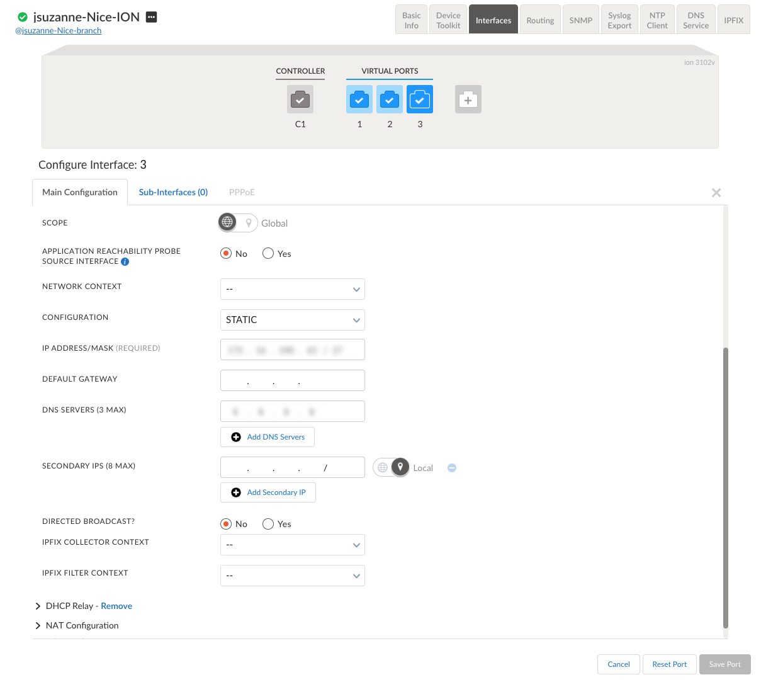The height and width of the screenshot is (682, 761).
Task: Remove the secondary IP with the minus icon
Action: coord(452,467)
